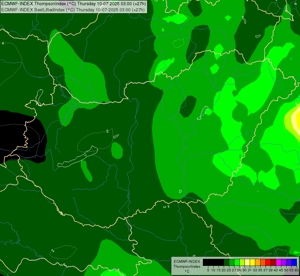Click the dark red 39–40 legend swatch
Screen dimensions: 300x276
pyautogui.click(x=273, y=262)
